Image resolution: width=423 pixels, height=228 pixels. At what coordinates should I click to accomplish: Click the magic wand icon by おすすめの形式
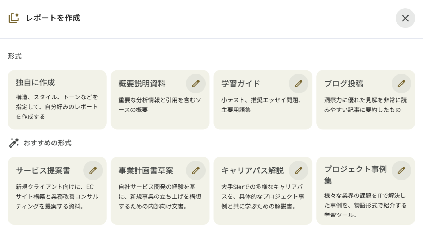[x=14, y=143]
